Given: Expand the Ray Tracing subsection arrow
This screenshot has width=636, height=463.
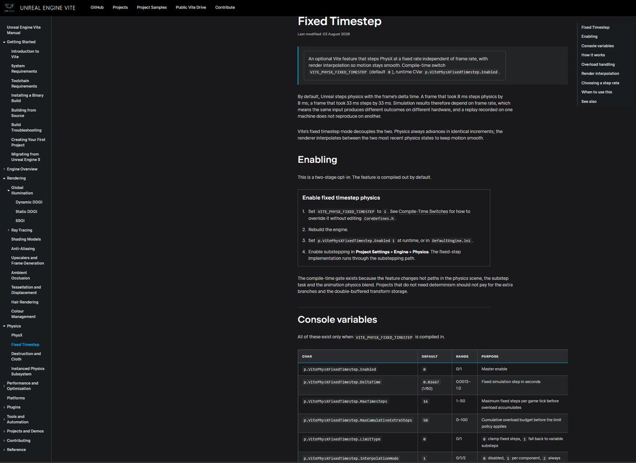Looking at the screenshot, I should tap(8, 230).
